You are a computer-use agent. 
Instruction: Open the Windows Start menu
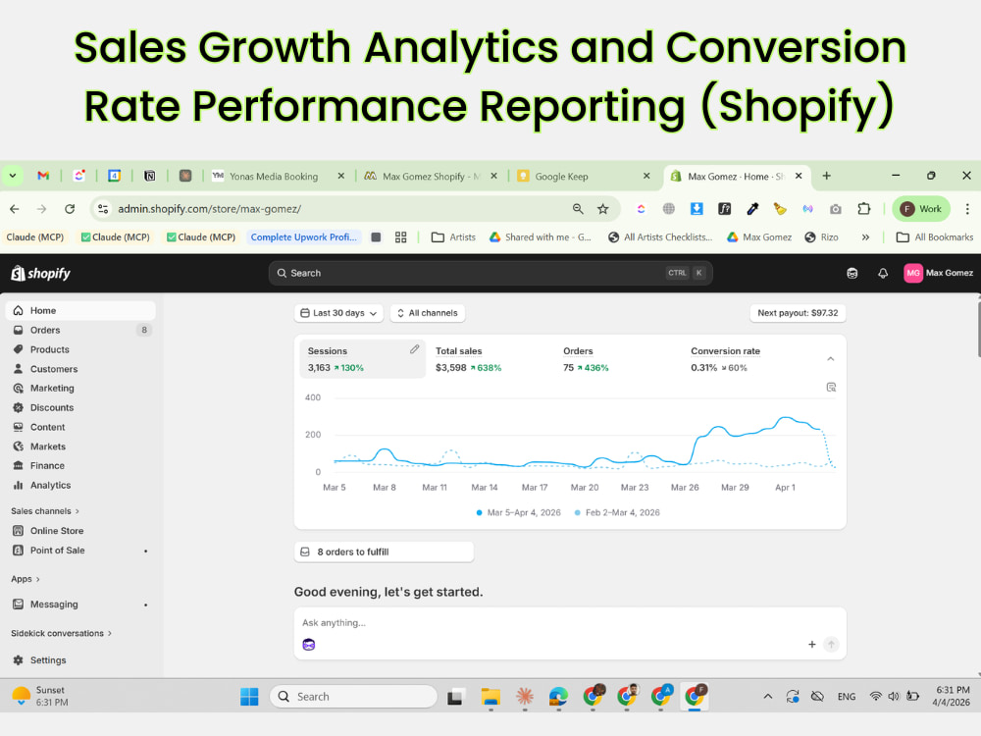(x=249, y=697)
